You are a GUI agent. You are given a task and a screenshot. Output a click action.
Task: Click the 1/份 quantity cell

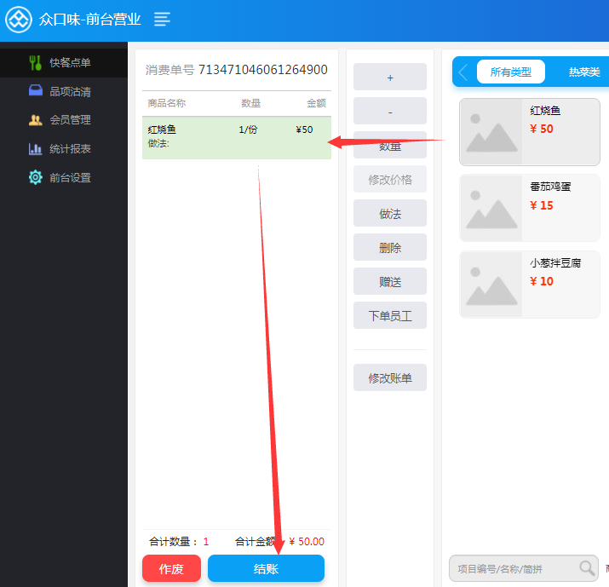tap(248, 129)
